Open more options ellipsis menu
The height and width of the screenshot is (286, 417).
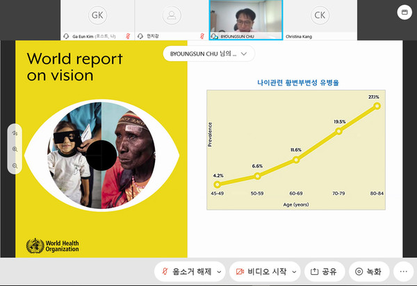coord(404,271)
